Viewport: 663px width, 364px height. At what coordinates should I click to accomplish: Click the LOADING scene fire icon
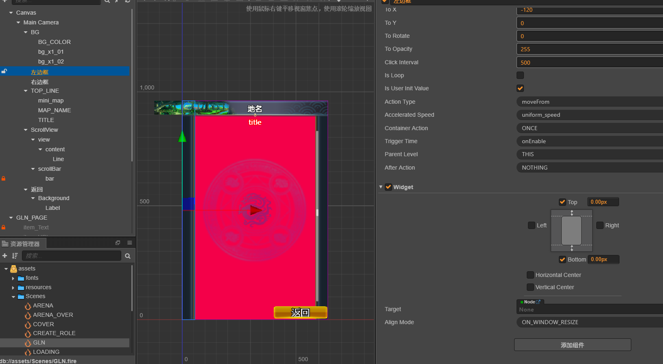(28, 352)
